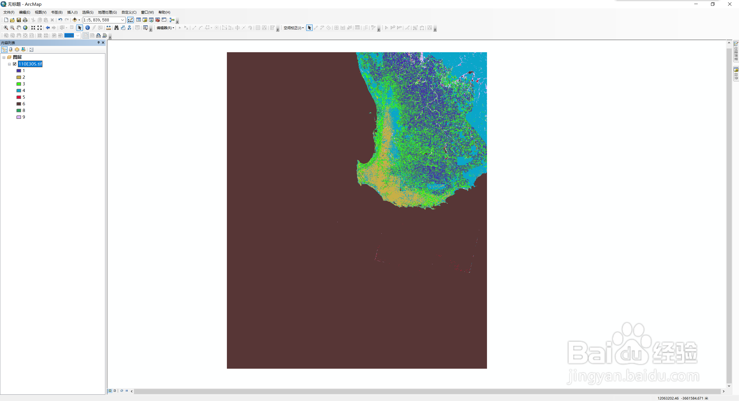
Task: Switch to List By Visibility
Action: coord(17,50)
